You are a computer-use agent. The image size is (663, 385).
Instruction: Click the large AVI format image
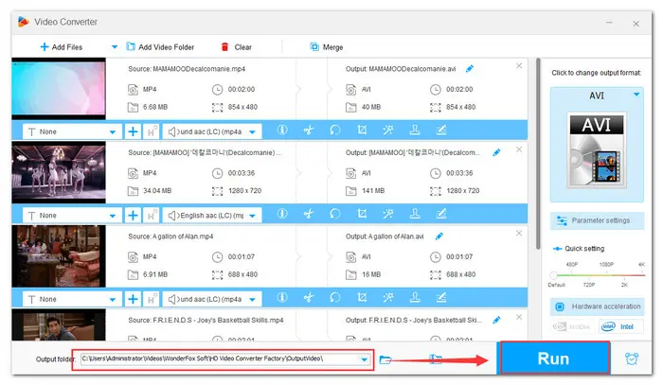(x=597, y=149)
